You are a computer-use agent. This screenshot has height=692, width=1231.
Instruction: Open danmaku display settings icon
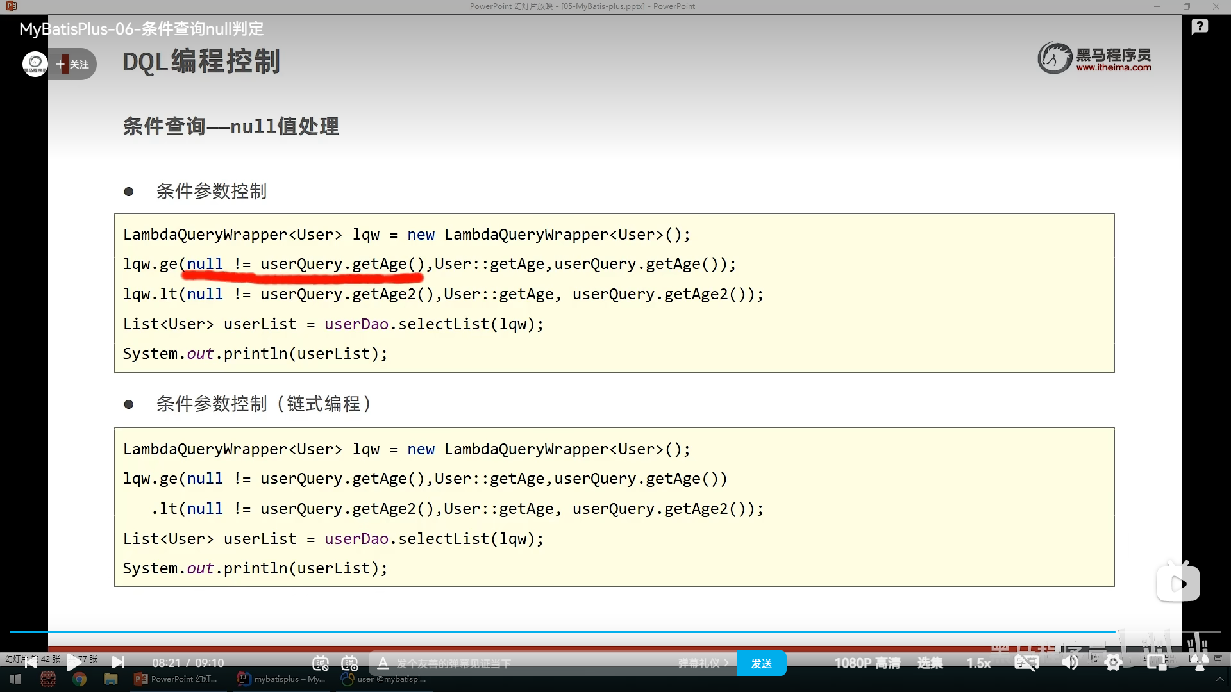coord(349,663)
